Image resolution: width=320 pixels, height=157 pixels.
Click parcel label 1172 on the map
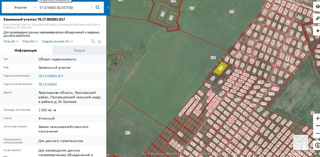click(x=275, y=89)
